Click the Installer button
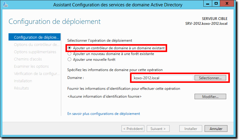Viewport: 239px width, 140px height. pyautogui.click(x=191, y=129)
